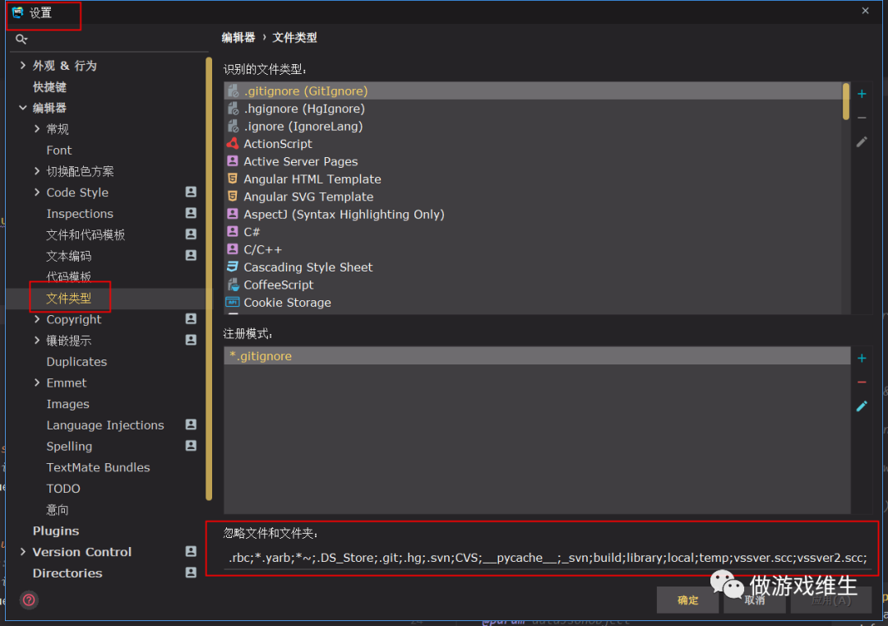The image size is (888, 626).
Task: Remove the selected recognized file type
Action: [862, 118]
